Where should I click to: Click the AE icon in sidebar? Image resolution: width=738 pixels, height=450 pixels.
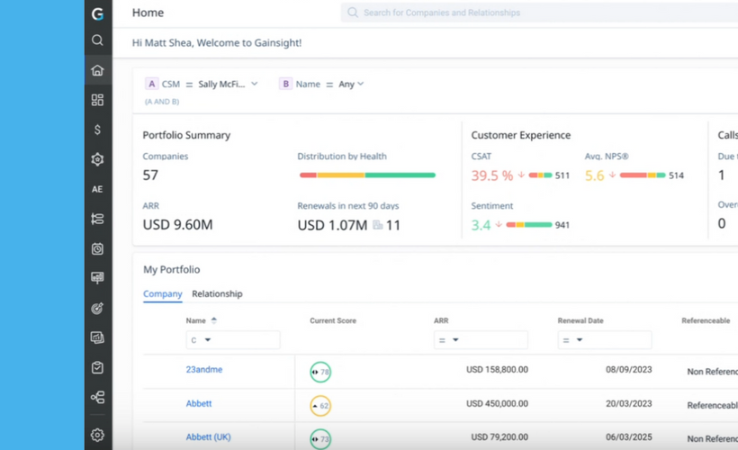(x=97, y=189)
